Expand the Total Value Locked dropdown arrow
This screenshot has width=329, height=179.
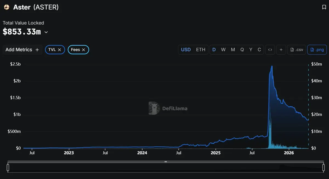(46, 32)
